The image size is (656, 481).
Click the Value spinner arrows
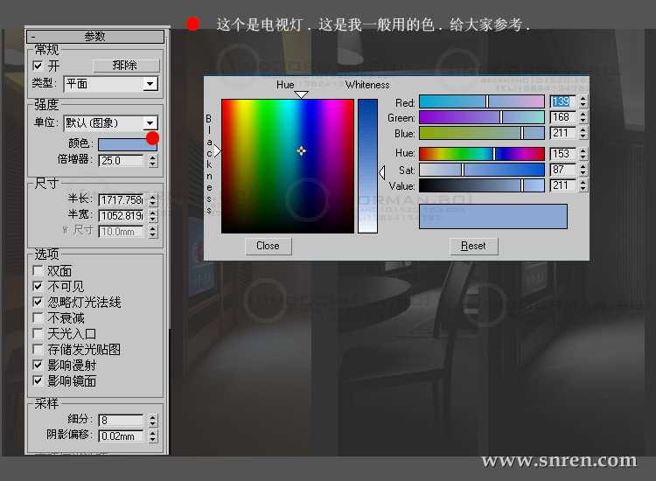[583, 185]
